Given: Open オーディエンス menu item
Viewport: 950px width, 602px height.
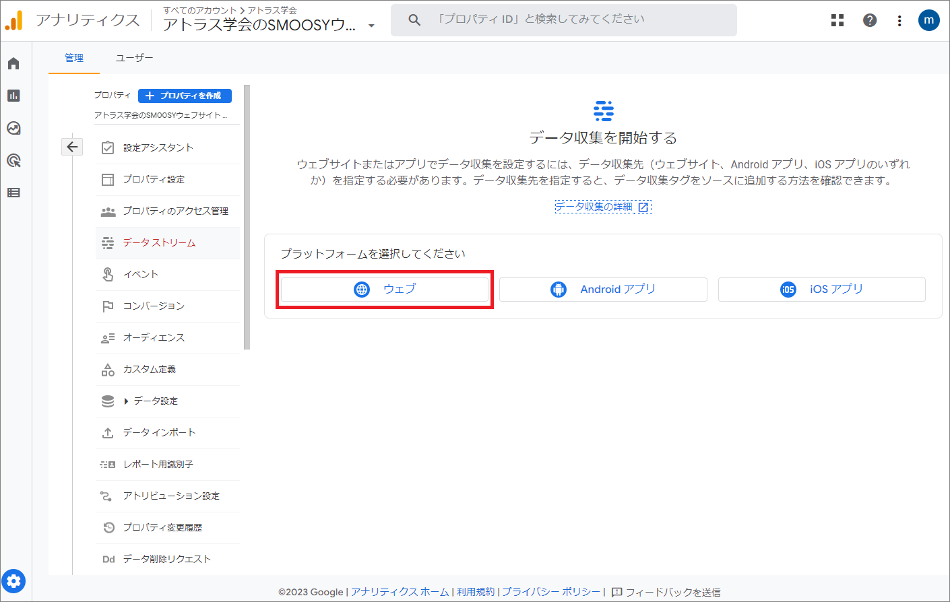Looking at the screenshot, I should point(168,337).
